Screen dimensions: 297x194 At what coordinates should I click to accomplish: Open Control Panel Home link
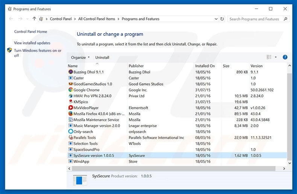point(30,32)
